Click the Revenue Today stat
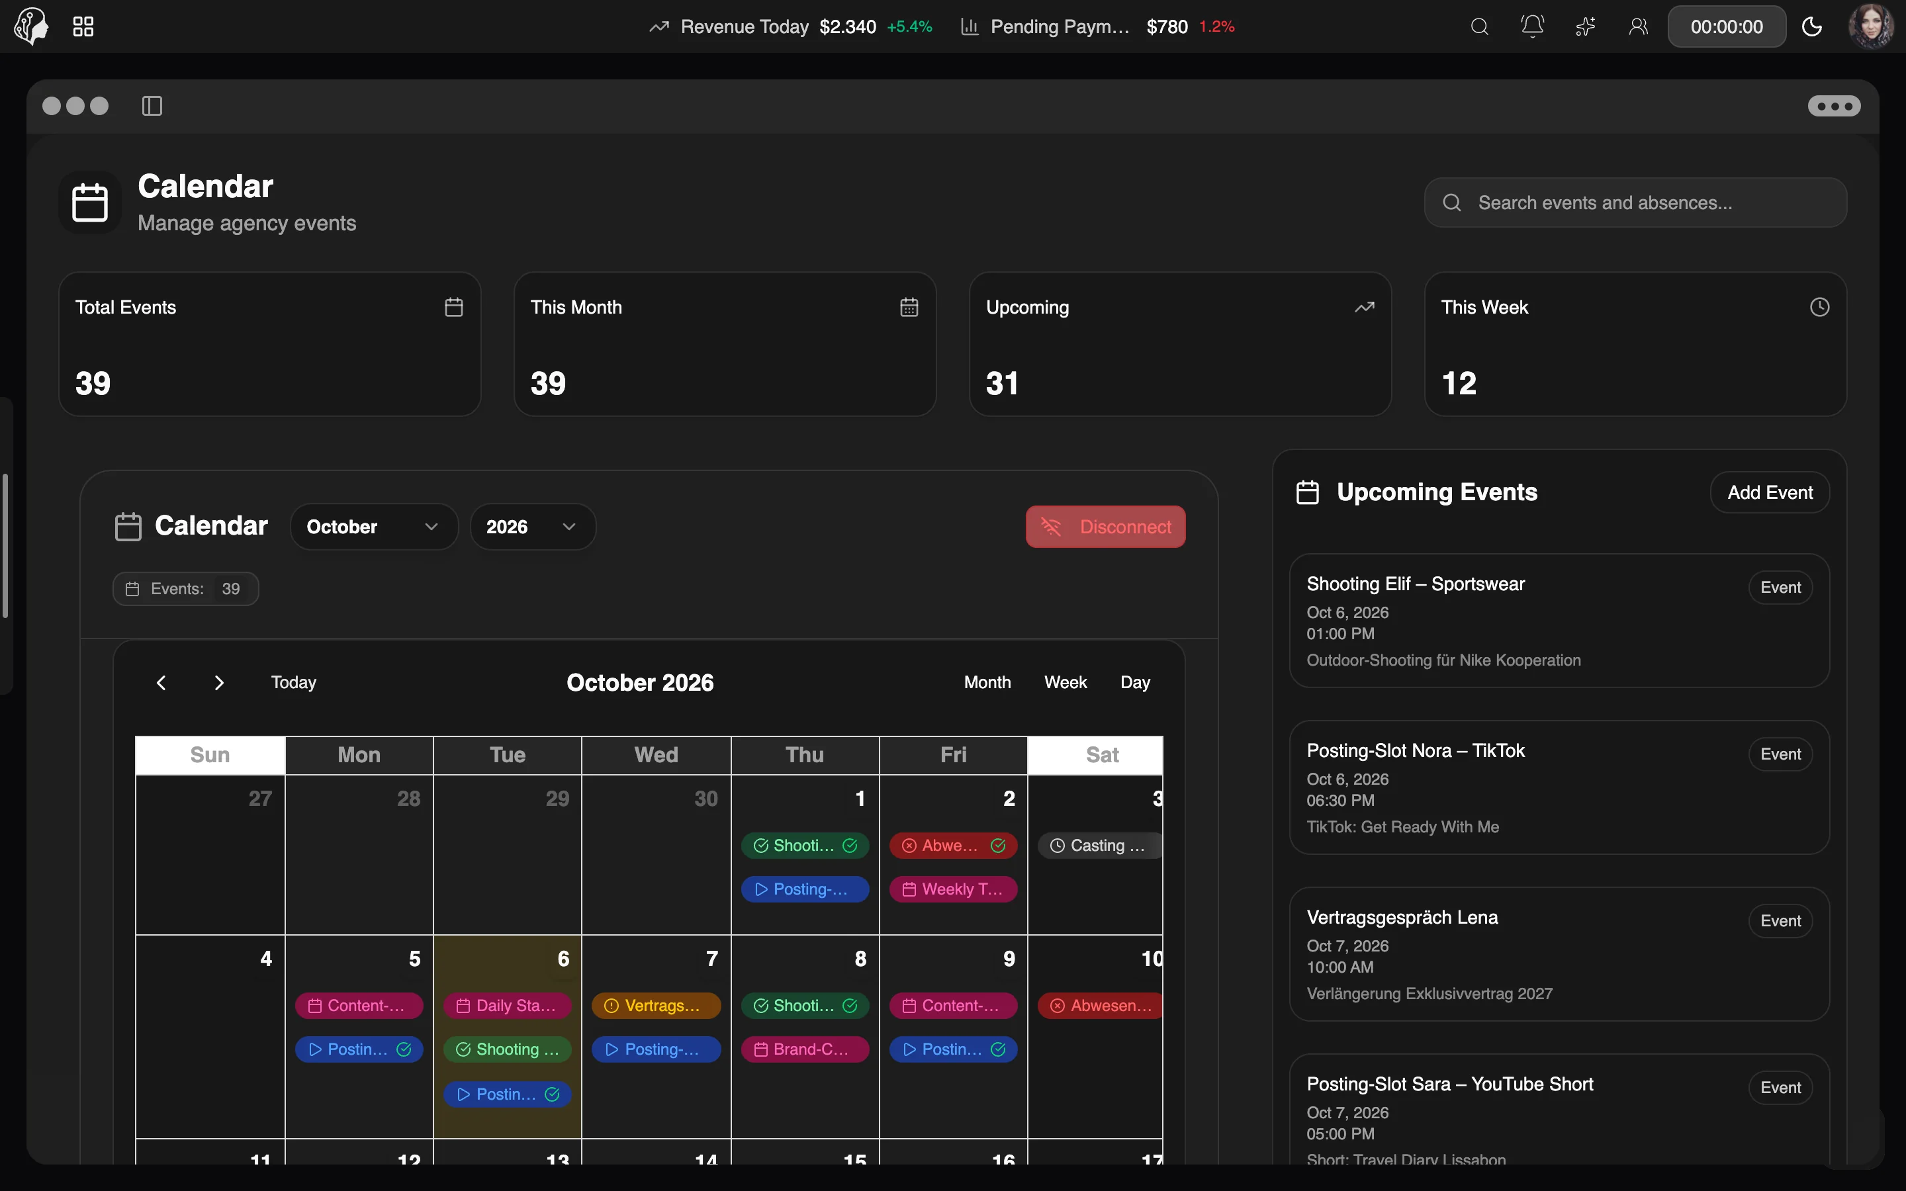Image resolution: width=1906 pixels, height=1191 pixels. pos(790,26)
